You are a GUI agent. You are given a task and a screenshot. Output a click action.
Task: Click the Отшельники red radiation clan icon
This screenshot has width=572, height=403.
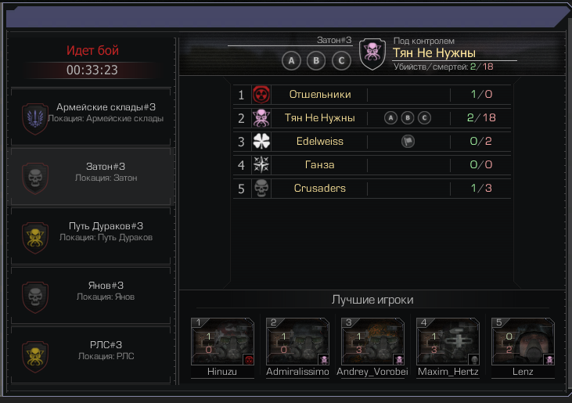[x=261, y=95]
